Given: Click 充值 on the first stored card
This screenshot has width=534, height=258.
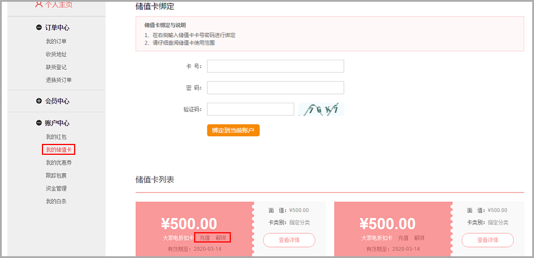Looking at the screenshot, I should (x=204, y=238).
